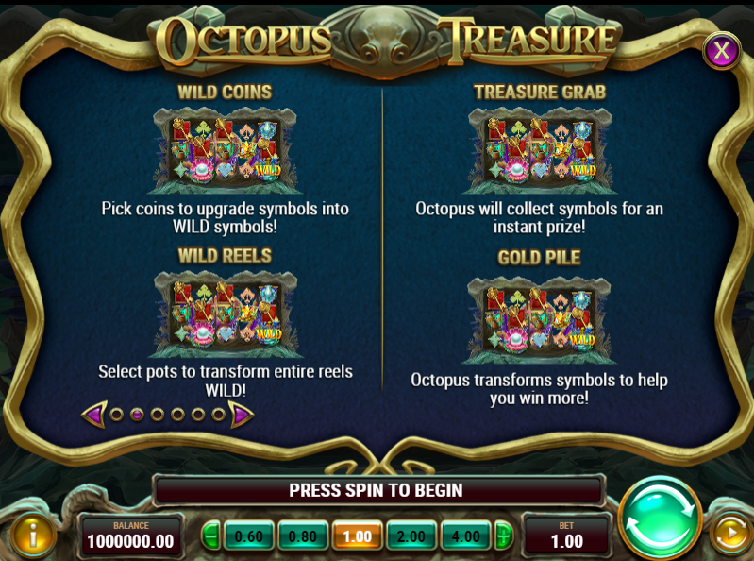This screenshot has height=561, width=754.
Task: Decrease bet with the minus button
Action: click(x=210, y=535)
